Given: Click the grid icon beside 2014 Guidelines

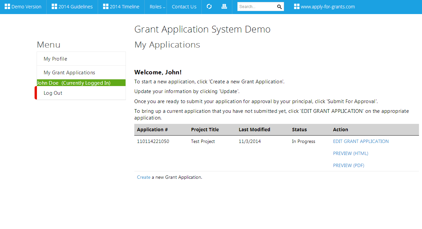Looking at the screenshot, I should tap(54, 7).
